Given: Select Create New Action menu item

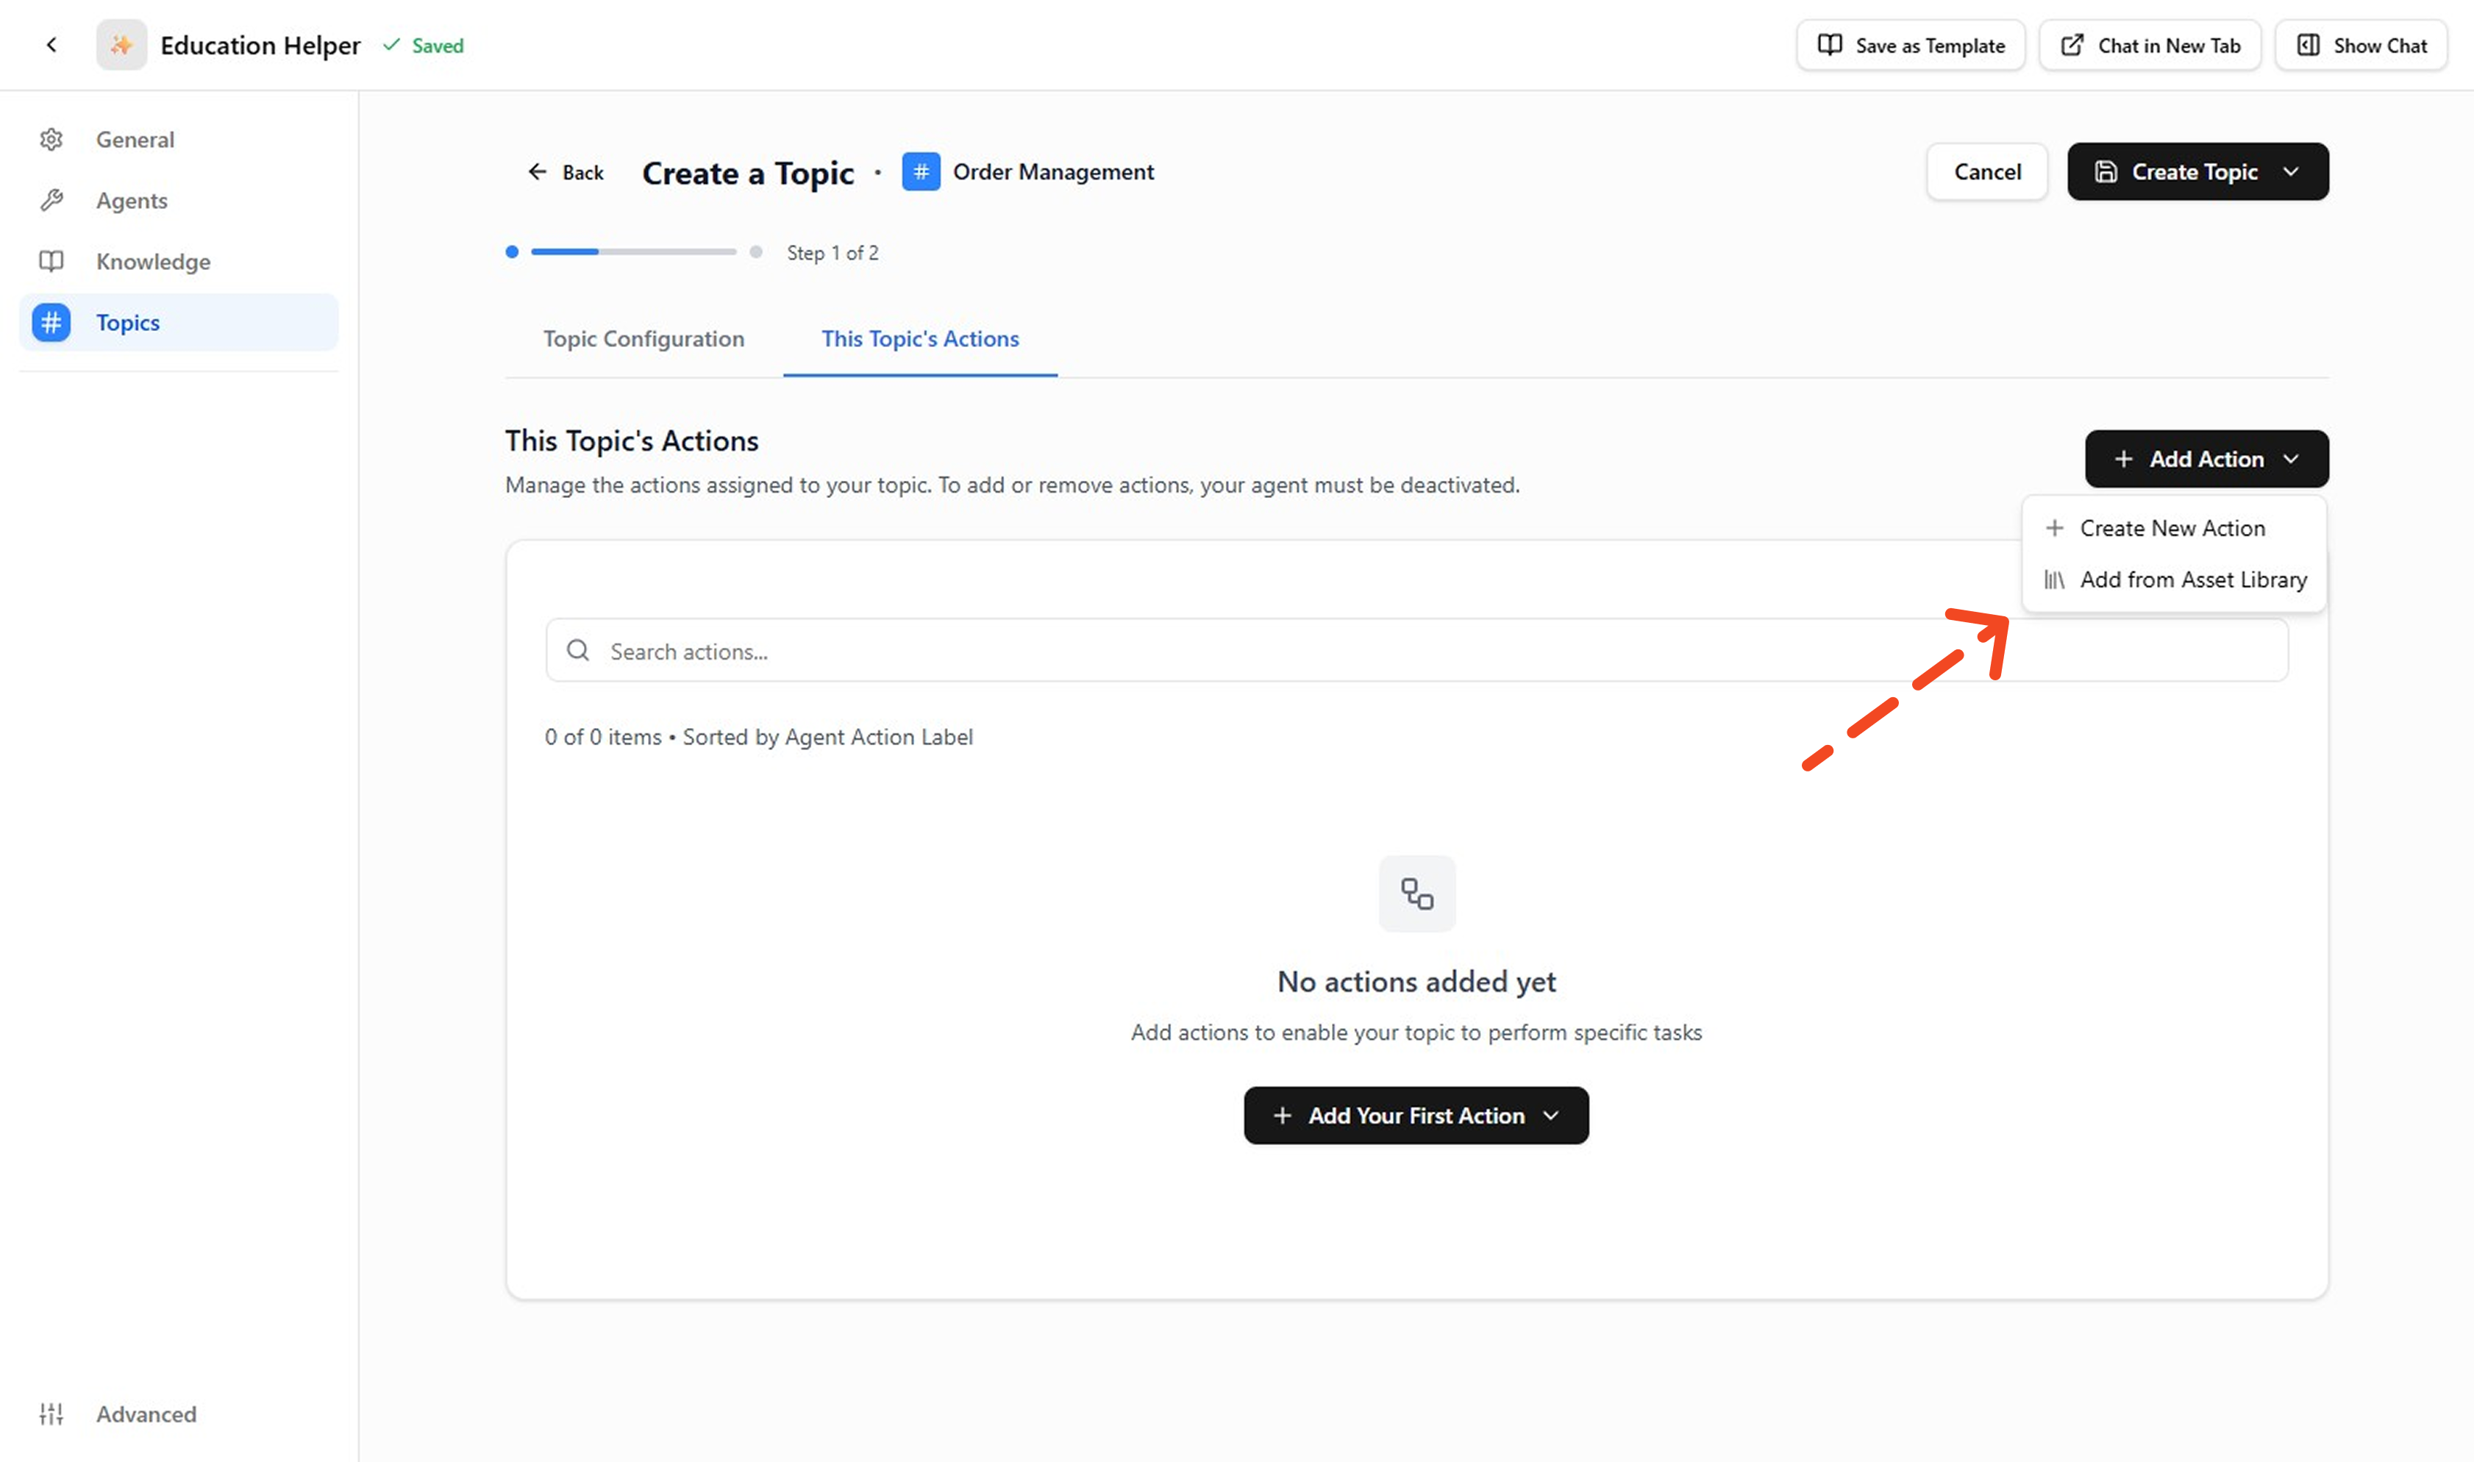Looking at the screenshot, I should point(2172,528).
